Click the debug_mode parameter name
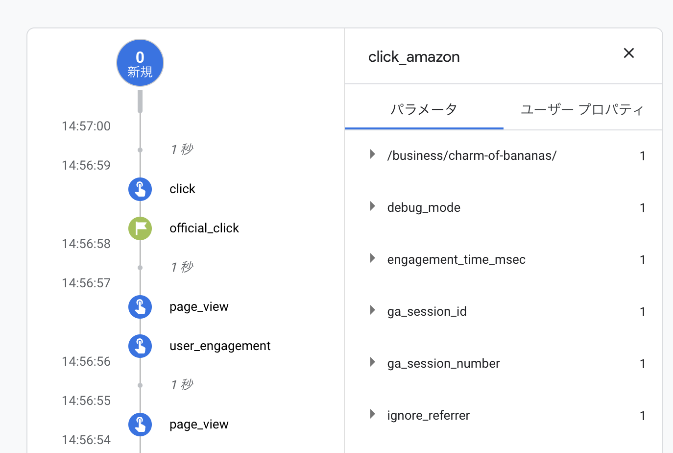This screenshot has height=453, width=673. click(x=424, y=207)
